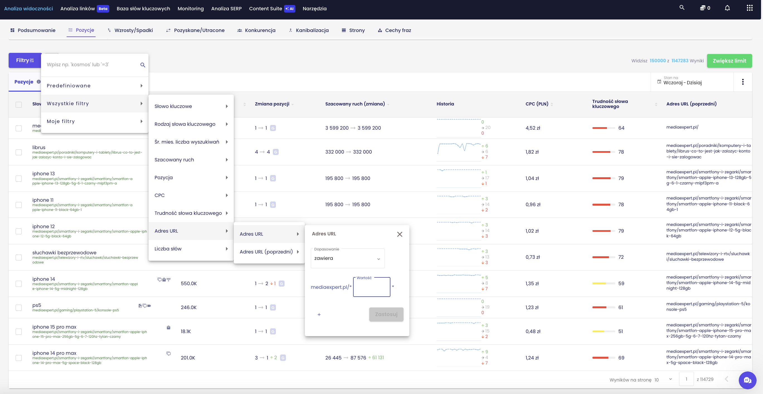Image resolution: width=763 pixels, height=394 pixels.
Task: Click the magnifier in filter search box
Action: (x=142, y=65)
